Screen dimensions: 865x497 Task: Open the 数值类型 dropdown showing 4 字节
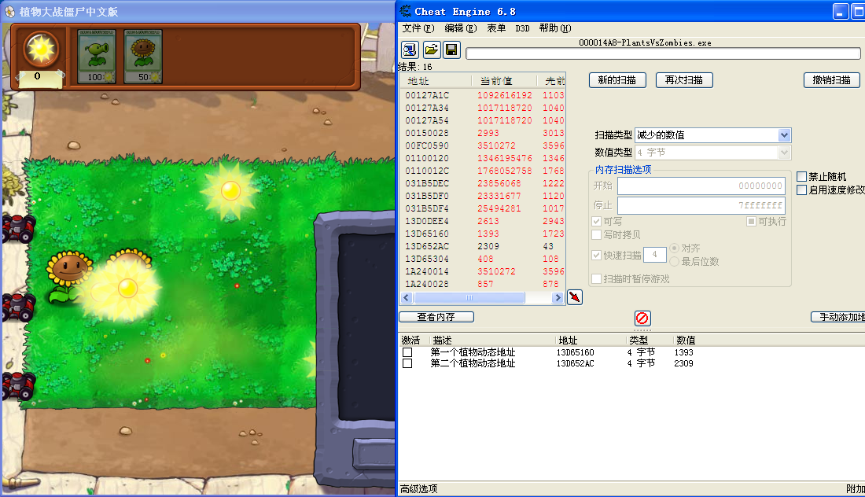(712, 153)
